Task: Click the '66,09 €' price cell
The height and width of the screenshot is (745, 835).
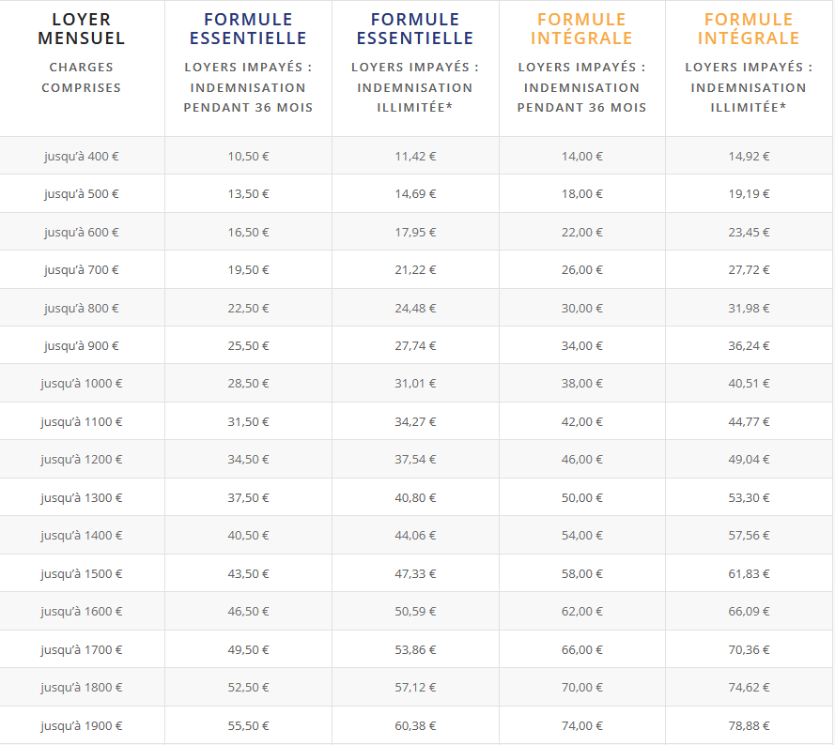Action: pos(749,612)
